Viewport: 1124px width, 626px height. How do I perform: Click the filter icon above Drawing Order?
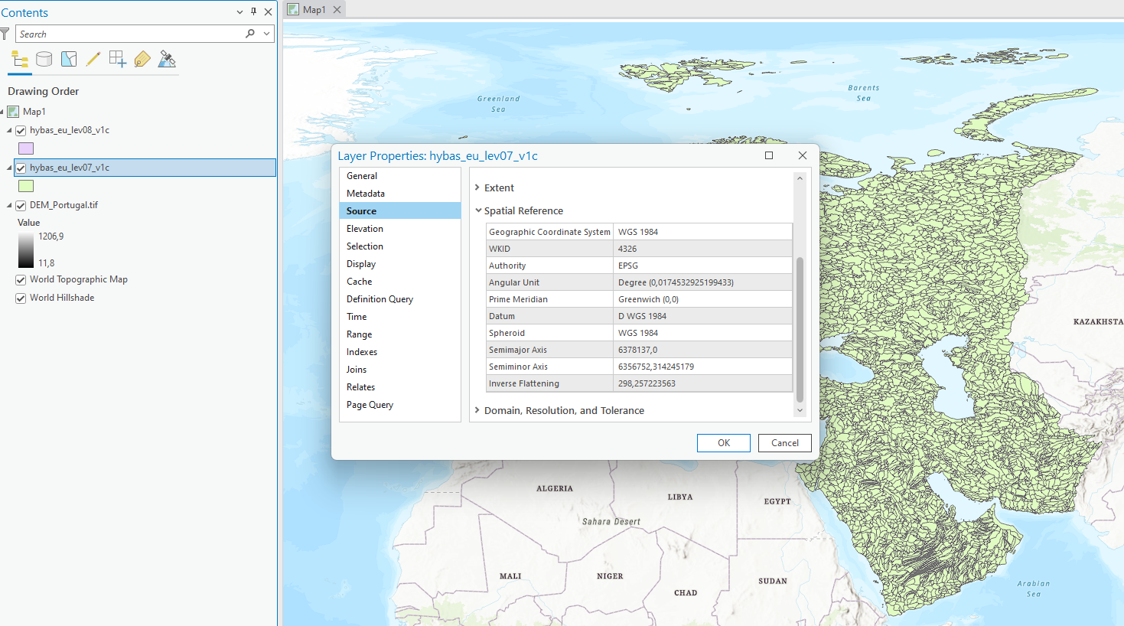tap(5, 34)
